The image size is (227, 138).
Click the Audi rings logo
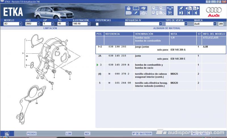click(214, 10)
